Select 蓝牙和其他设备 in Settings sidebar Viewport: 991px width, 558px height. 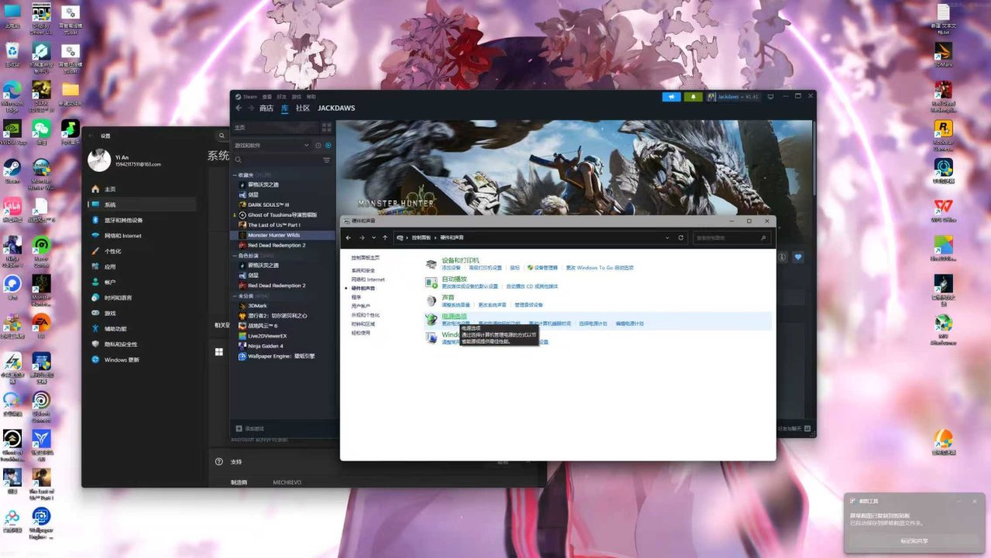pyautogui.click(x=142, y=220)
